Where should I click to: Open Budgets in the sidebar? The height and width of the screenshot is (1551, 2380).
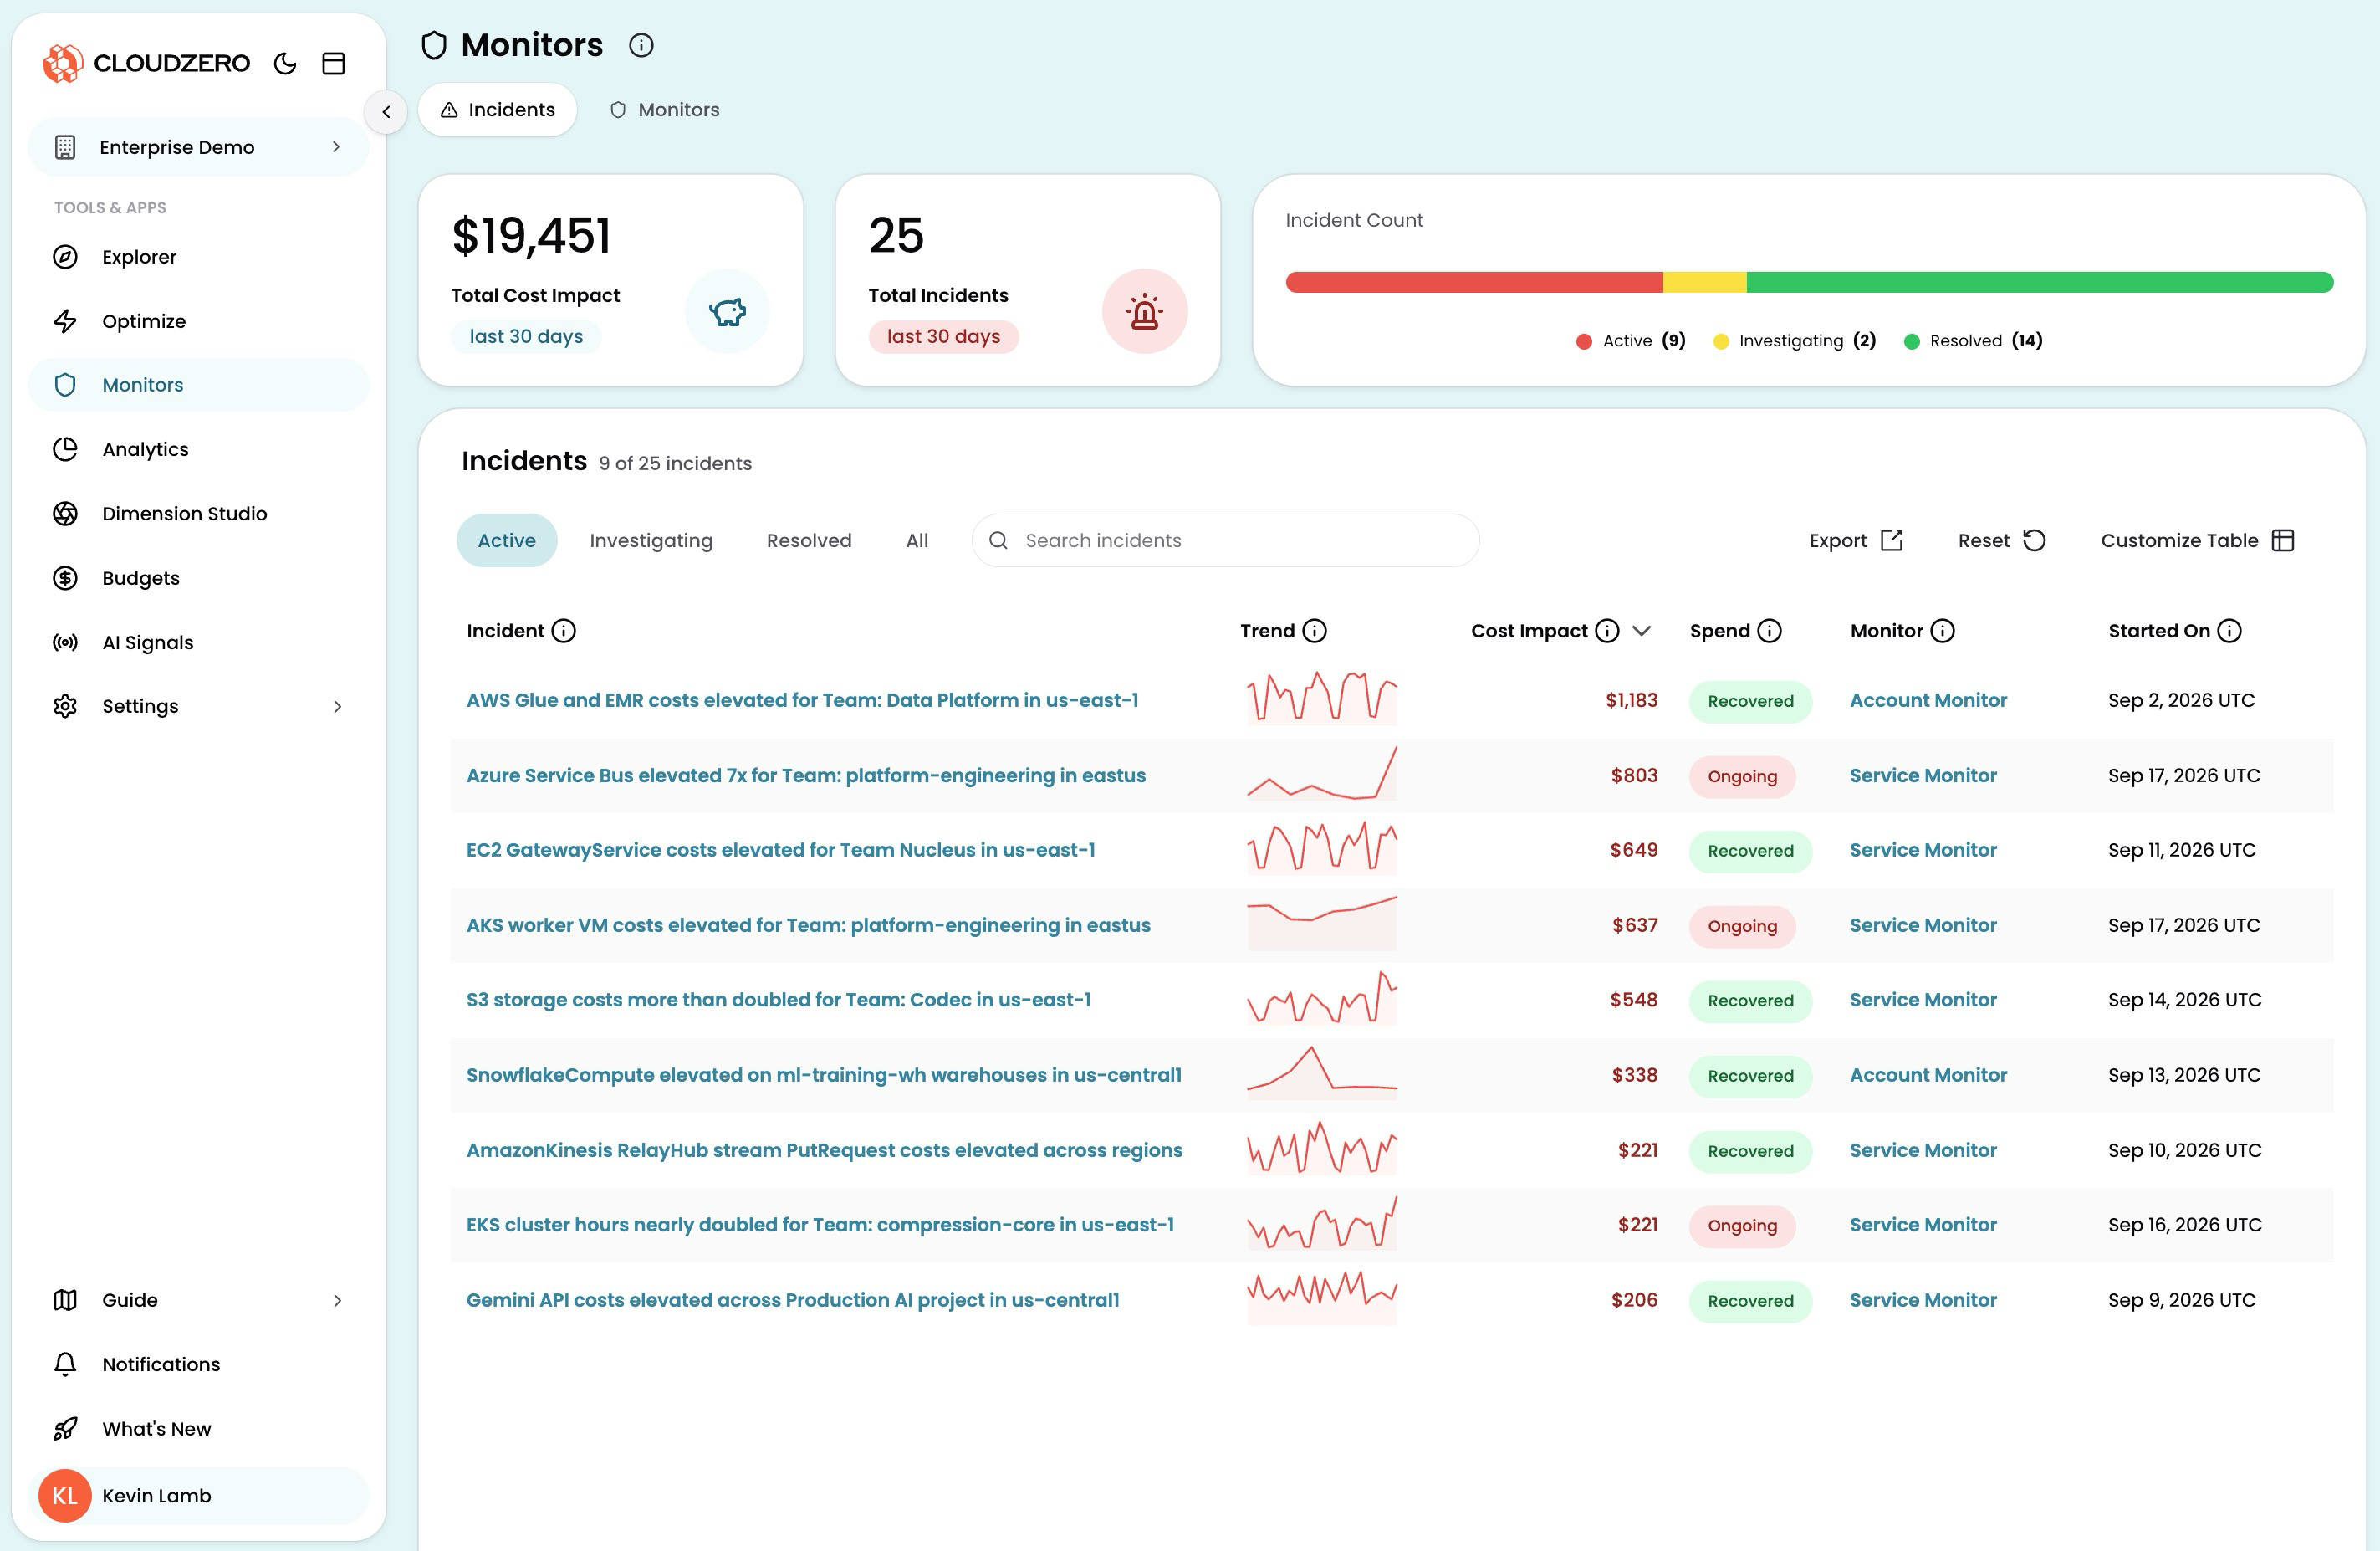tap(198, 578)
